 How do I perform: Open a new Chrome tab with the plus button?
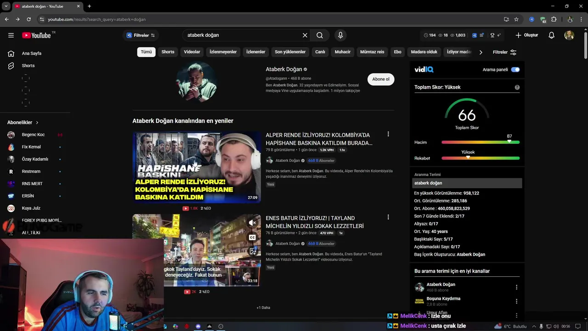click(89, 6)
